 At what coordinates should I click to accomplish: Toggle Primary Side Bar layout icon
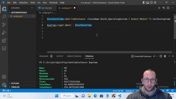tap(144, 2)
